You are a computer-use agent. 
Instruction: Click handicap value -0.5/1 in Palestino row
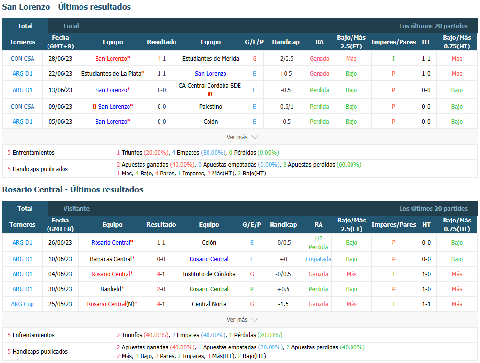286,107
